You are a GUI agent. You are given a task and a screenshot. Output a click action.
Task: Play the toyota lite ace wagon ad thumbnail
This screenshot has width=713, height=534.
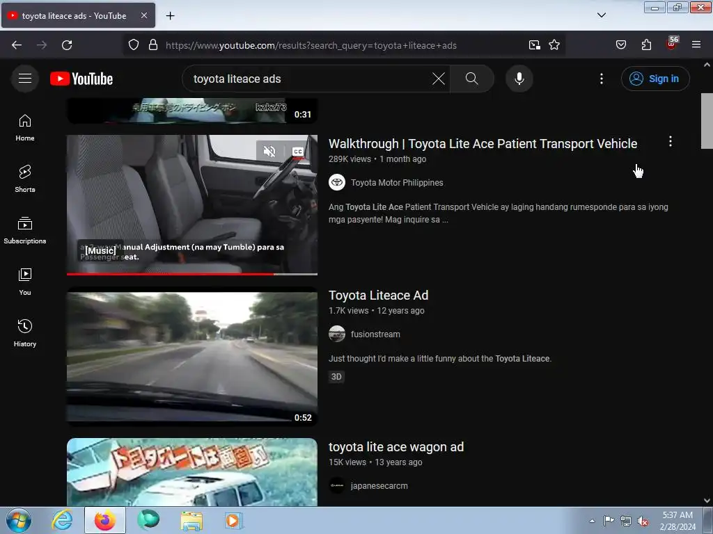192,472
